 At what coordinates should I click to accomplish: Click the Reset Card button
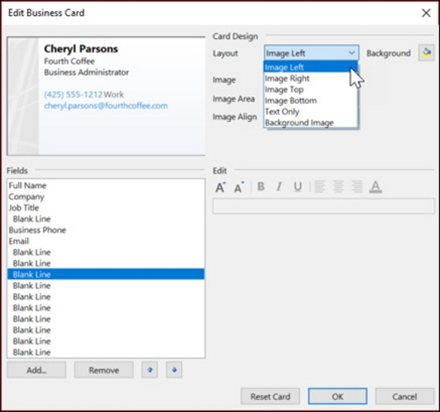[x=270, y=396]
